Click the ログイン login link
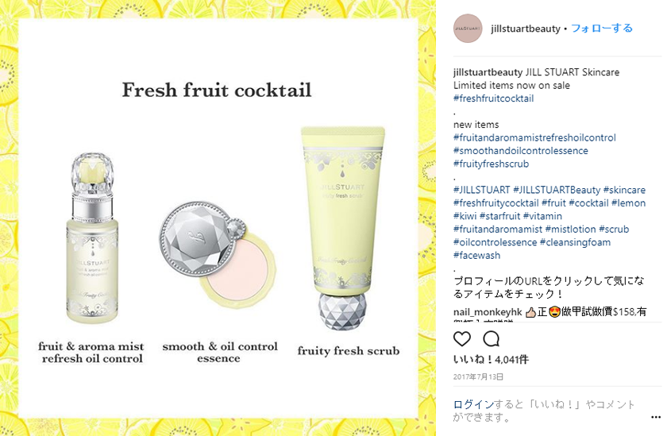667x436 pixels. (x=473, y=404)
